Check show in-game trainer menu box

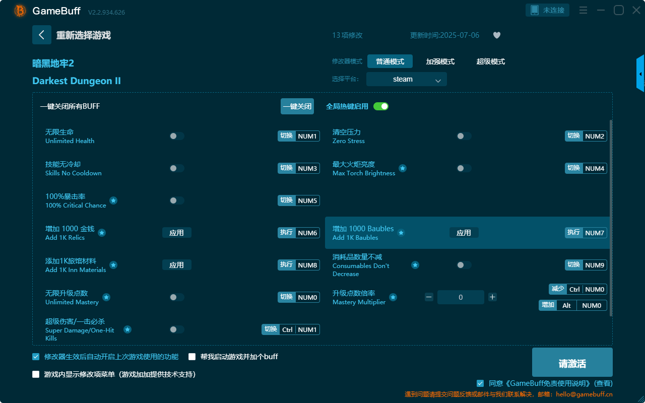36,374
